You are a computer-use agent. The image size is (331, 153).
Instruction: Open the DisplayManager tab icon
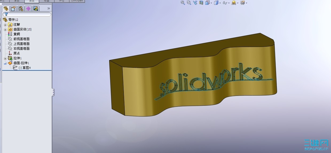[x=36, y=9]
